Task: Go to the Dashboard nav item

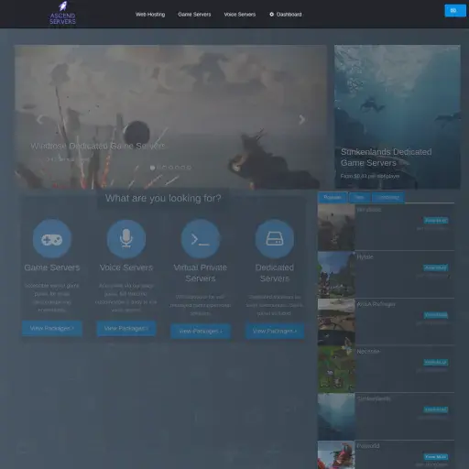Action: point(286,15)
